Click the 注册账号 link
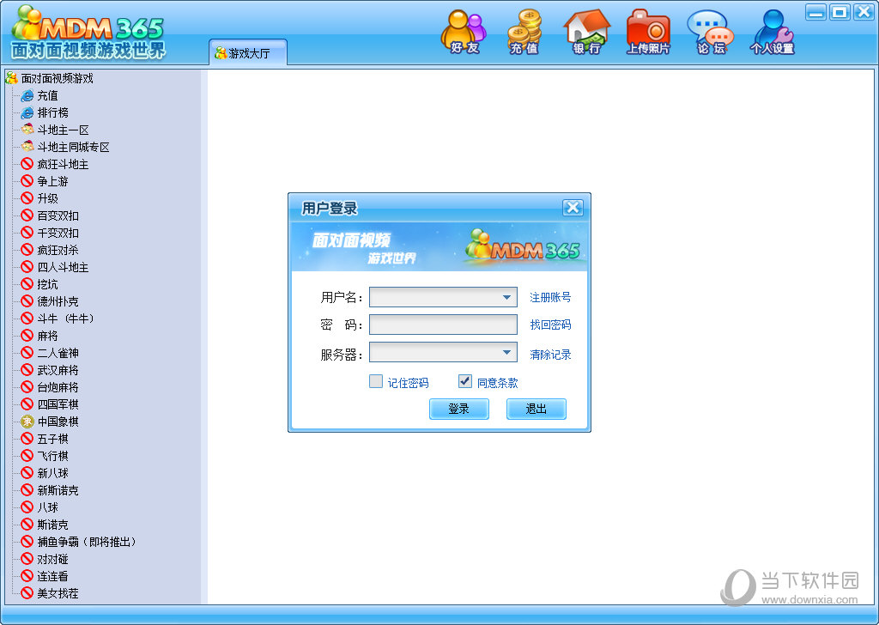The width and height of the screenshot is (879, 625). [x=550, y=298]
